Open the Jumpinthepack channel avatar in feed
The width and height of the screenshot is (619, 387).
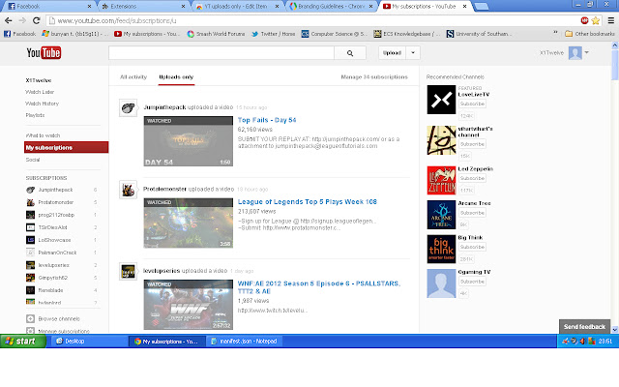click(127, 107)
